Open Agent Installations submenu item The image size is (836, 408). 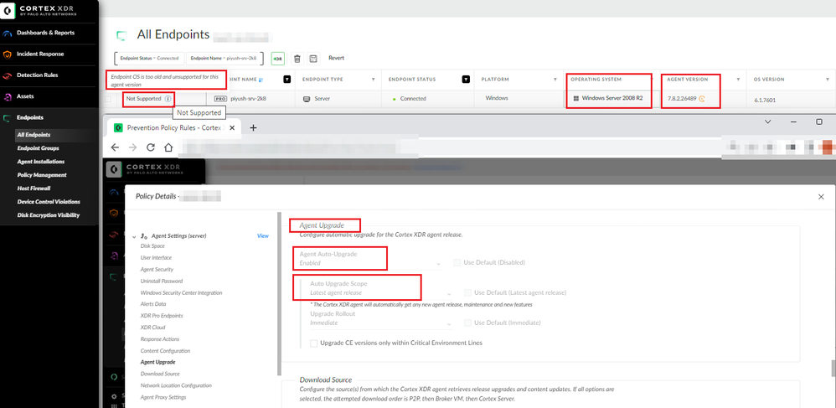point(41,162)
